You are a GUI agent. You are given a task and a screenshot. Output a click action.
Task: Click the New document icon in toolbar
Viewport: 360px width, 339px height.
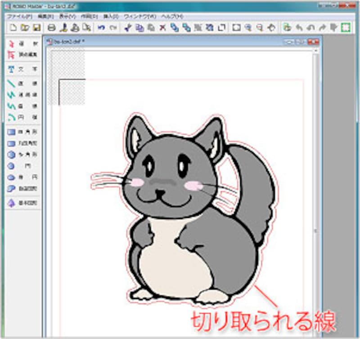[13, 27]
